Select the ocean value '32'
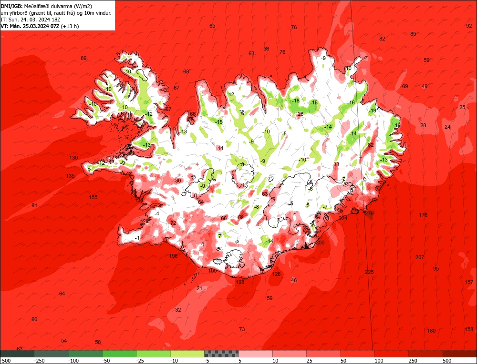This screenshot has height=364, width=477. [178, 310]
